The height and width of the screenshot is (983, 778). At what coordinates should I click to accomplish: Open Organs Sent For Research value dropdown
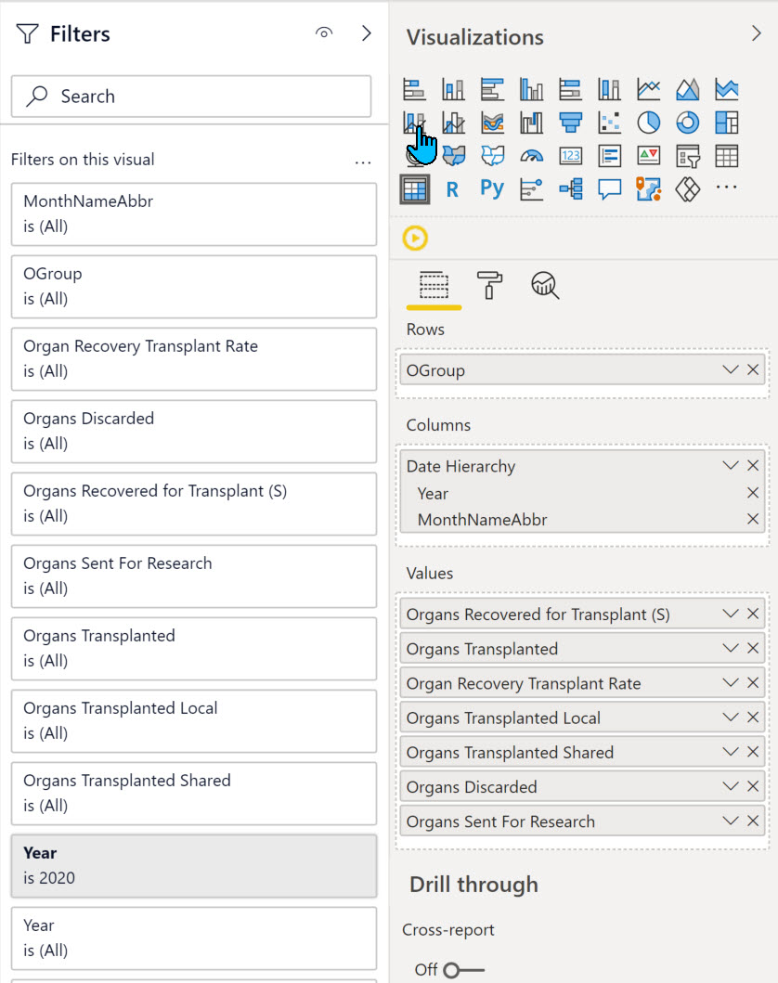pyautogui.click(x=731, y=820)
